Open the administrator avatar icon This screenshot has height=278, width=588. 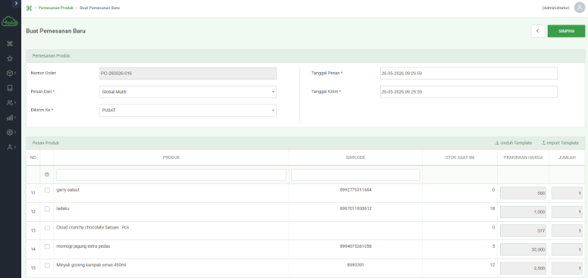tap(580, 8)
